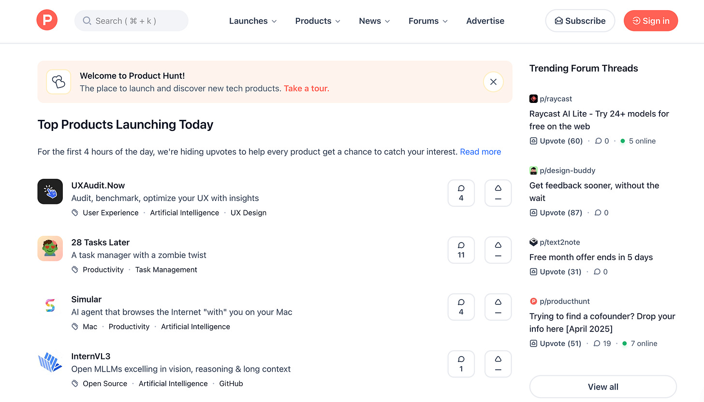Click the hearts icon in welcome banner
This screenshot has width=704, height=402.
coord(59,82)
